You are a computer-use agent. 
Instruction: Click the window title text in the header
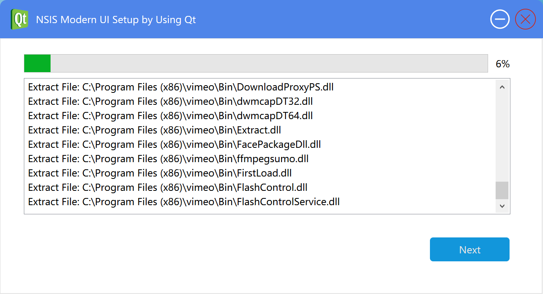pos(116,20)
